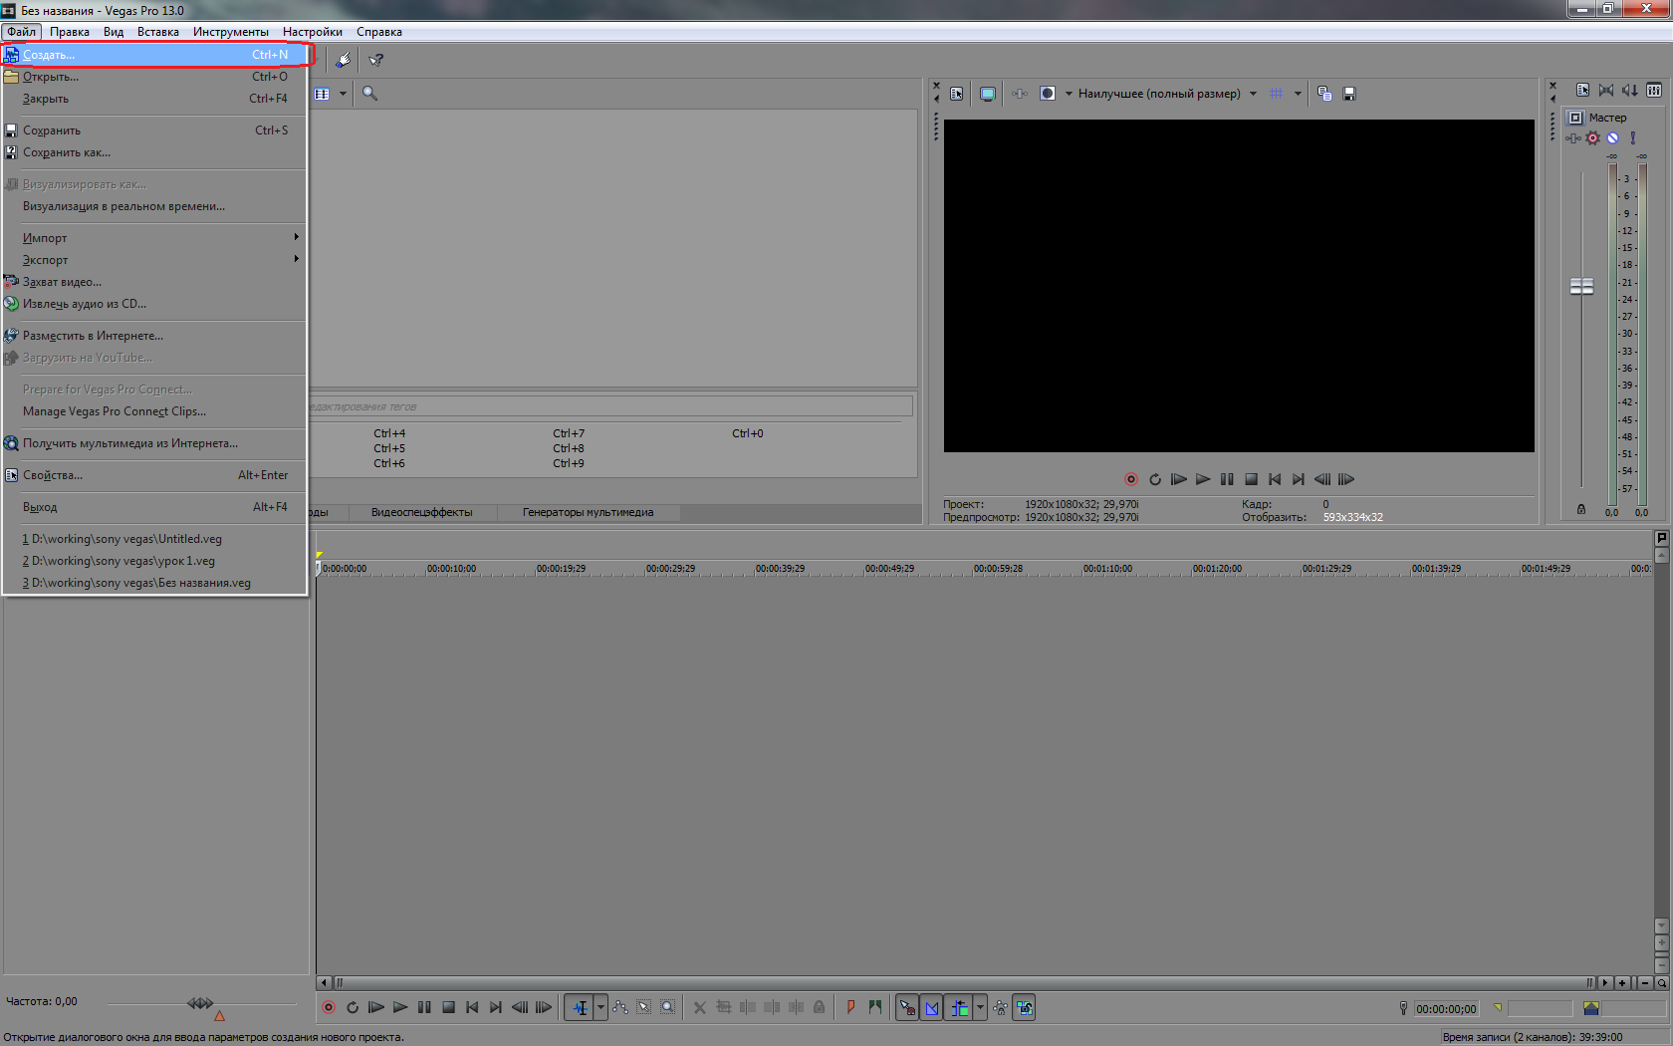1673x1046 pixels.
Task: Choose Открыть... from the Файл menu
Action: coord(154,77)
